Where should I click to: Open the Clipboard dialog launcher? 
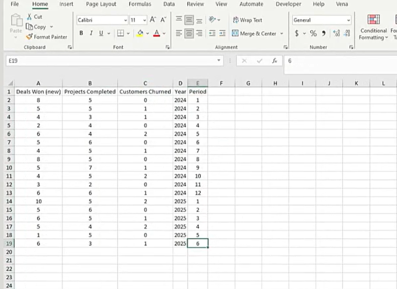(69, 47)
